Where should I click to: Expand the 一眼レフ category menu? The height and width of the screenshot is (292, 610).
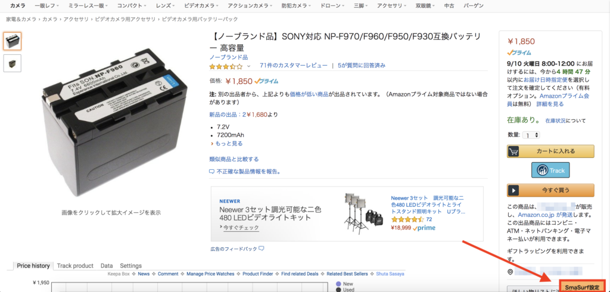click(47, 6)
